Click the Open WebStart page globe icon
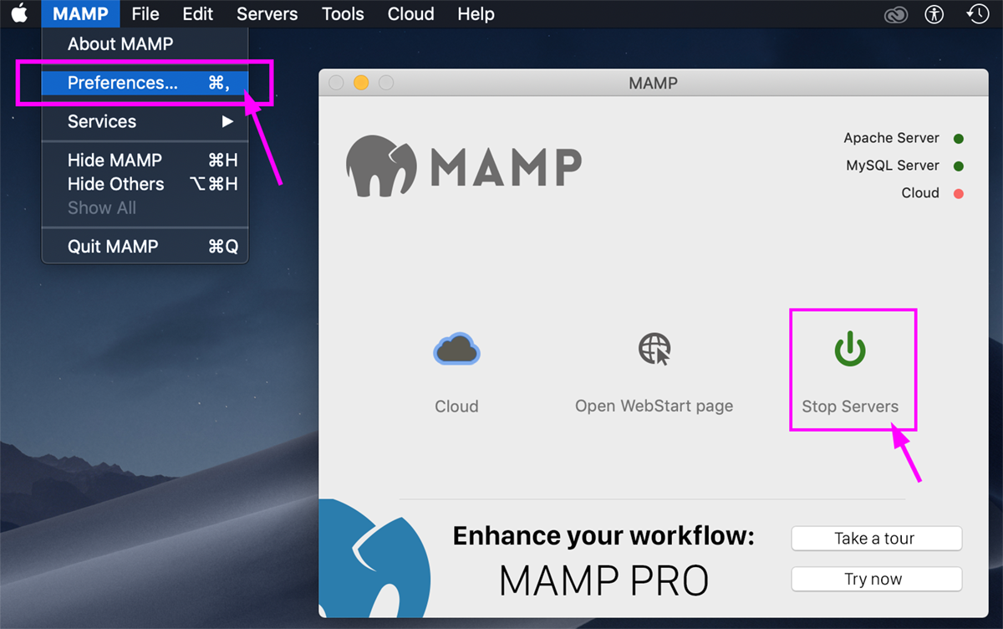1003x629 pixels. 654,349
